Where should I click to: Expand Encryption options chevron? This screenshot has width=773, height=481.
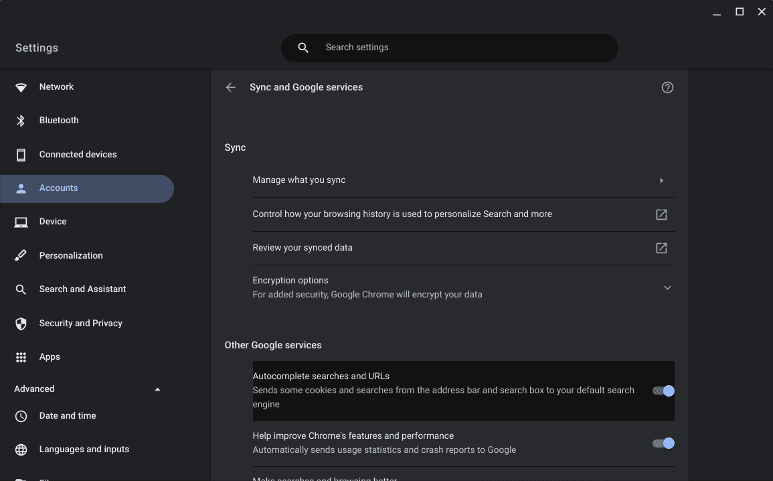(x=667, y=287)
